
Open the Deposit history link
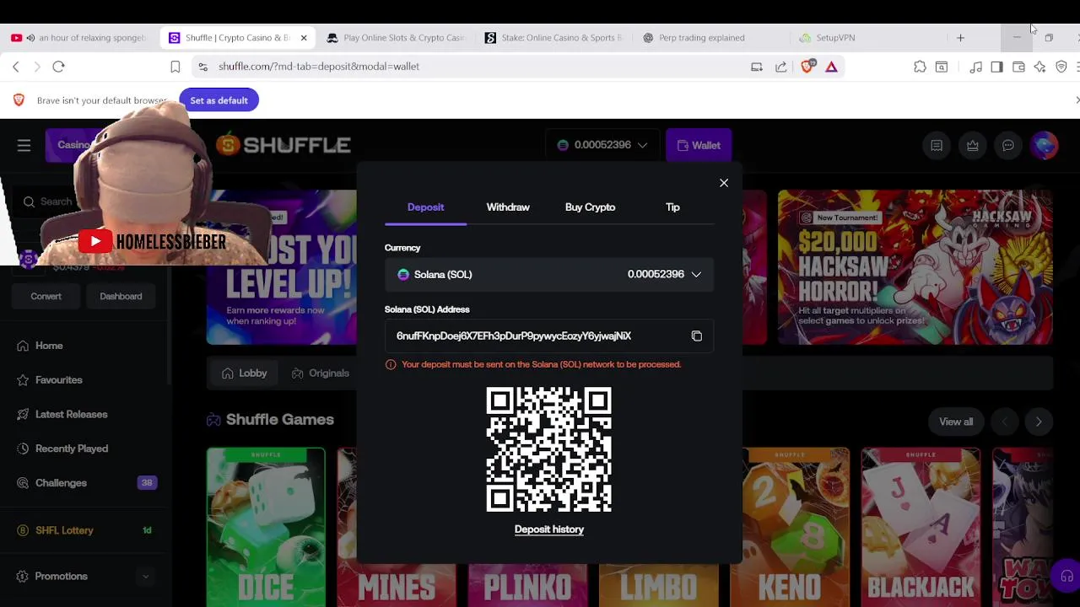click(x=549, y=529)
